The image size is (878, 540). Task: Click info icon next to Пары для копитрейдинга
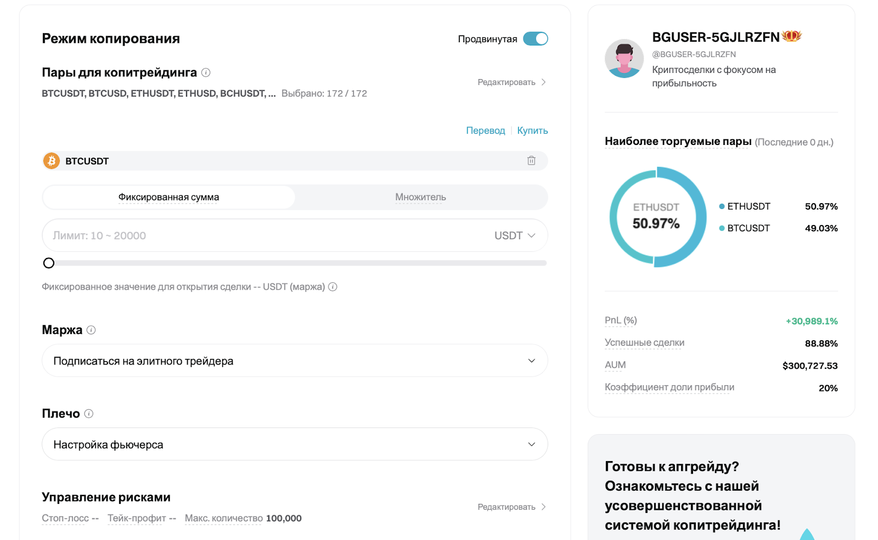coord(206,72)
